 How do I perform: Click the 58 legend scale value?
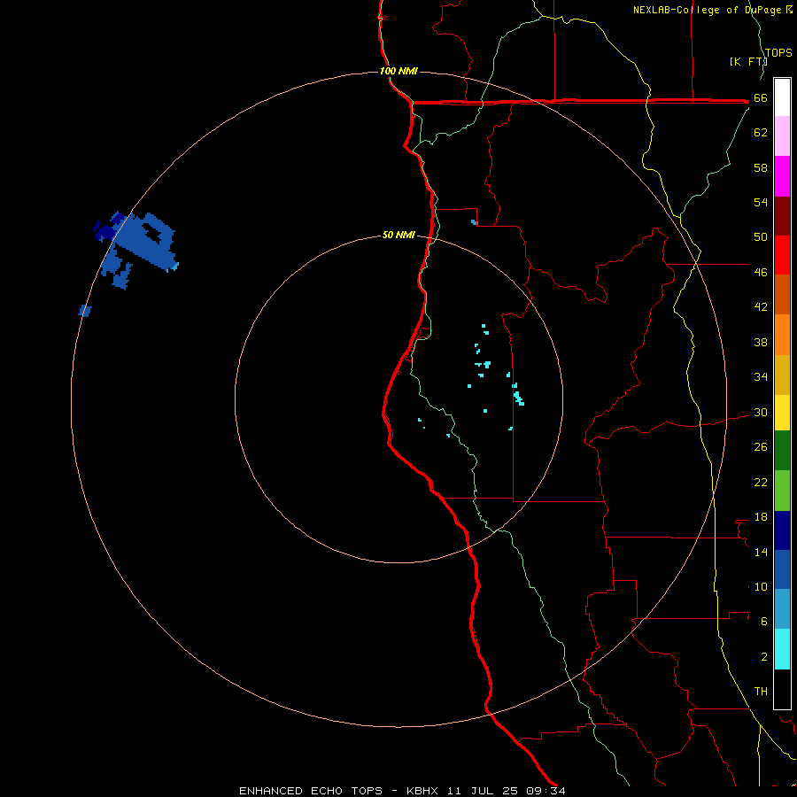pyautogui.click(x=761, y=167)
